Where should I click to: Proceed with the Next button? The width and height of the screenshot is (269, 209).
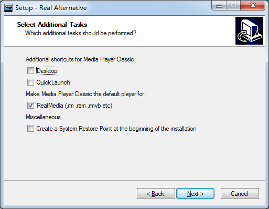coord(195,194)
